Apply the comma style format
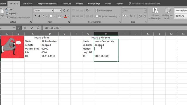Screen dimensions: 187x105 [135, 16]
